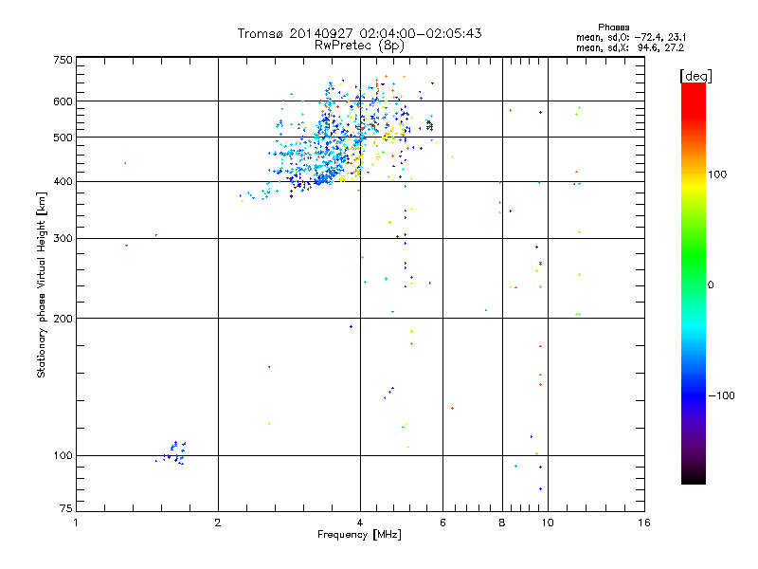Click the '-100' colorbar tick label

coord(721,395)
